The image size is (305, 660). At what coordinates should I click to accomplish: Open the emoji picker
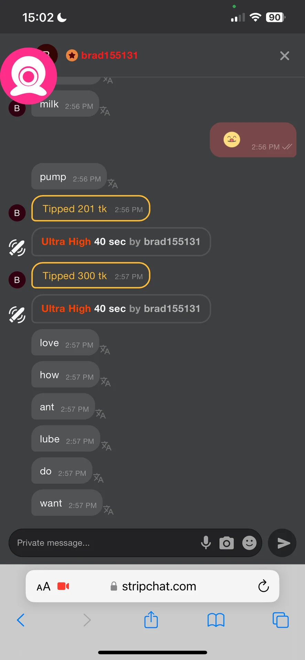pyautogui.click(x=249, y=543)
